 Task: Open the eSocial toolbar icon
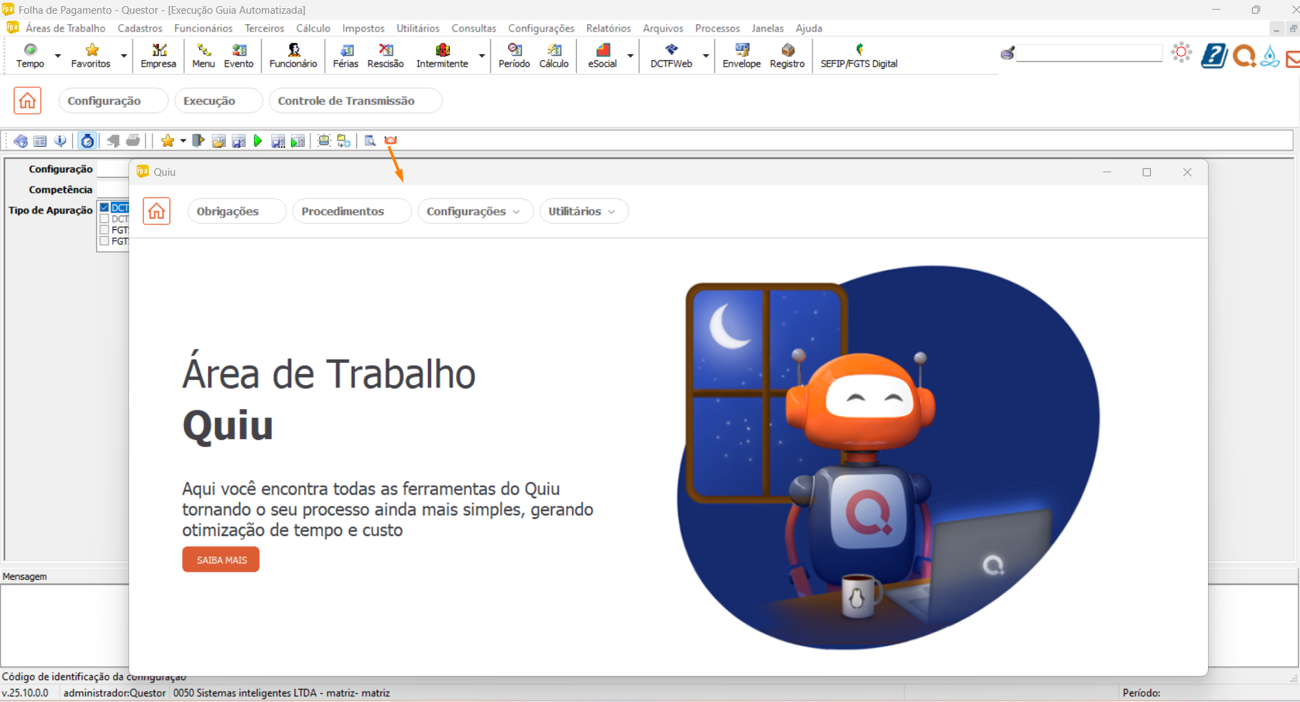[602, 55]
